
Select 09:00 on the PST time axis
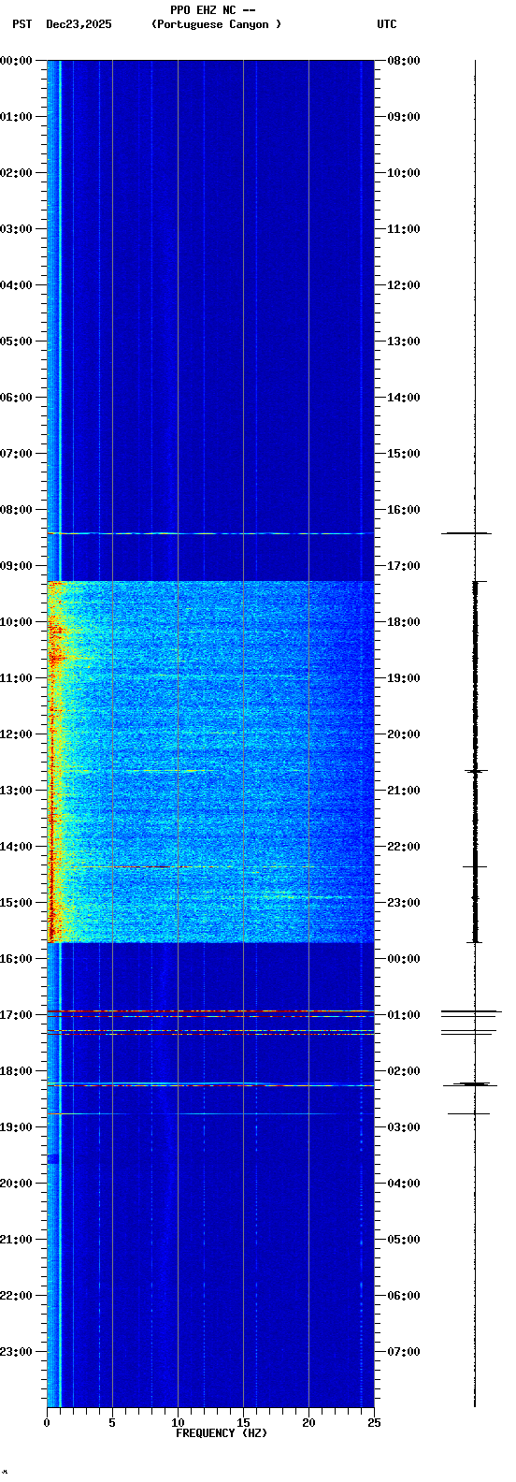tap(17, 566)
